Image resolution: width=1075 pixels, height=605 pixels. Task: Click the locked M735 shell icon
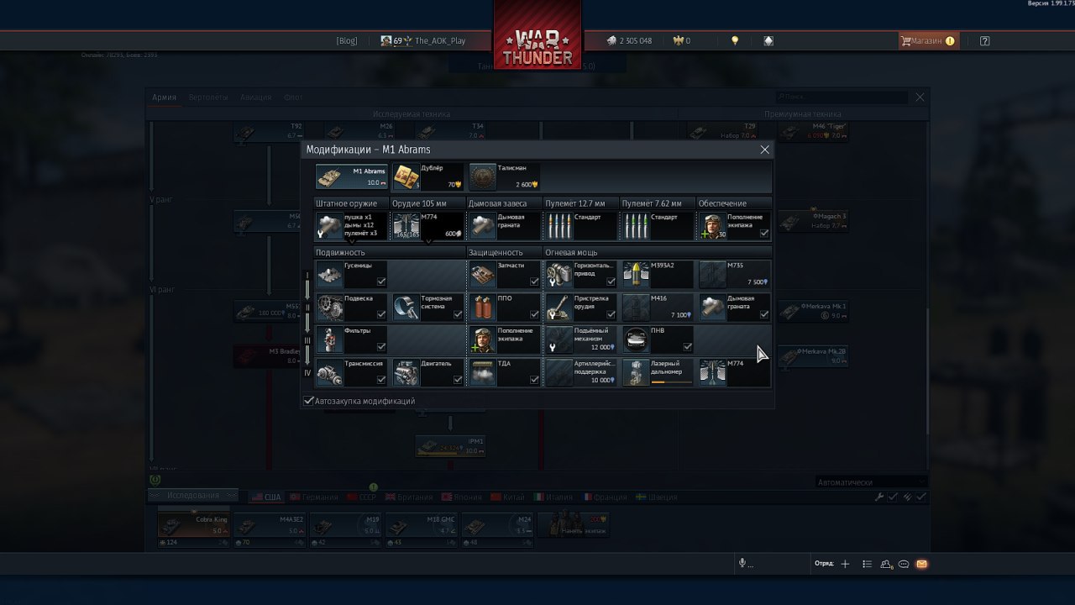click(x=712, y=274)
